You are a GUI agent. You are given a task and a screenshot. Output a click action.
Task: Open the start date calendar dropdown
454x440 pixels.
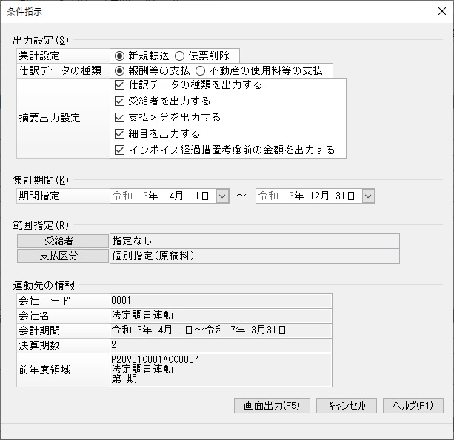point(223,196)
